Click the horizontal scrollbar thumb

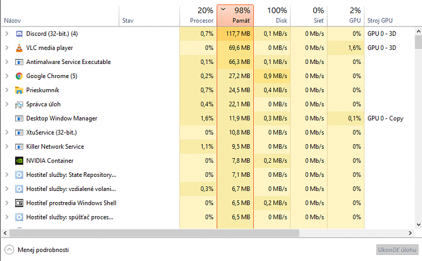(x=155, y=233)
